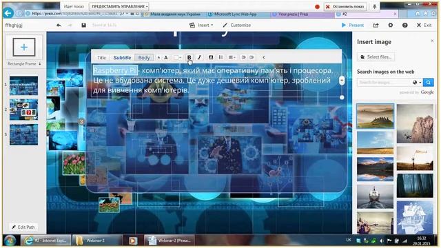Exit the Prezi editor

pos(424,25)
